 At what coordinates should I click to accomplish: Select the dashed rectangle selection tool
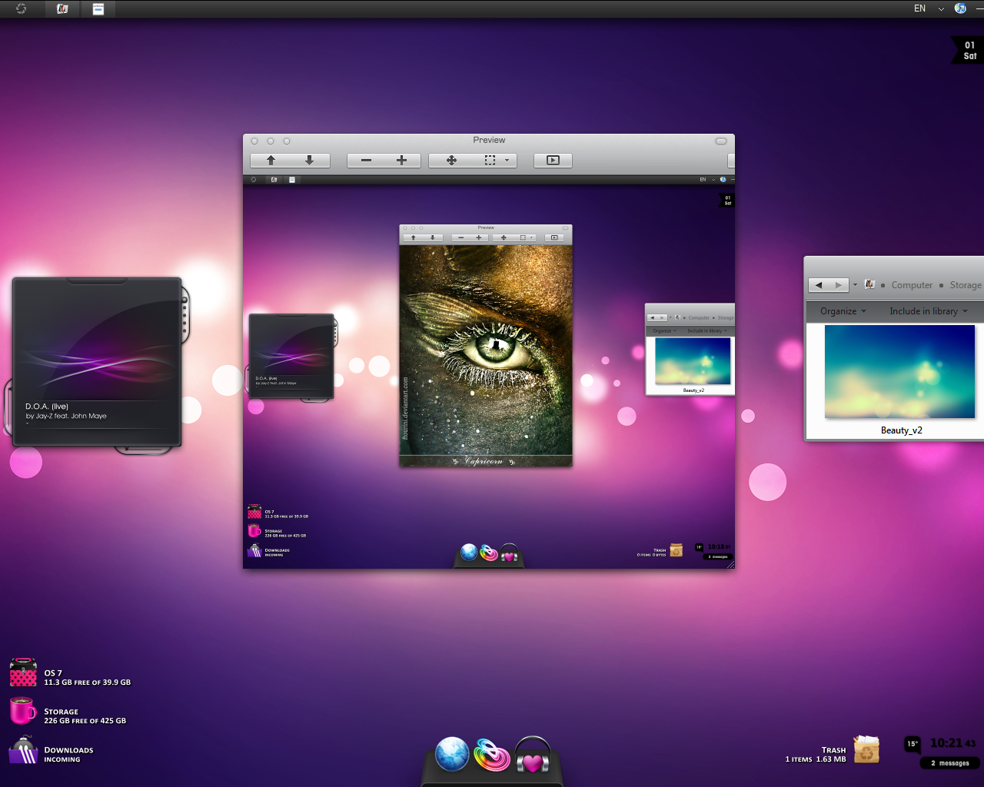click(x=490, y=160)
